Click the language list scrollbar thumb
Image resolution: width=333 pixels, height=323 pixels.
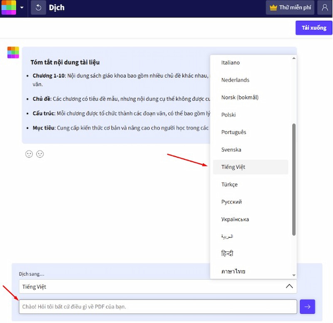pos(294,180)
